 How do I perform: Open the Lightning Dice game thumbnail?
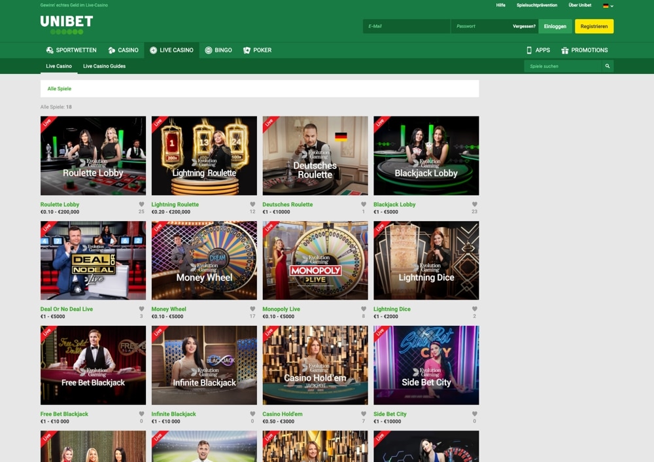426,260
